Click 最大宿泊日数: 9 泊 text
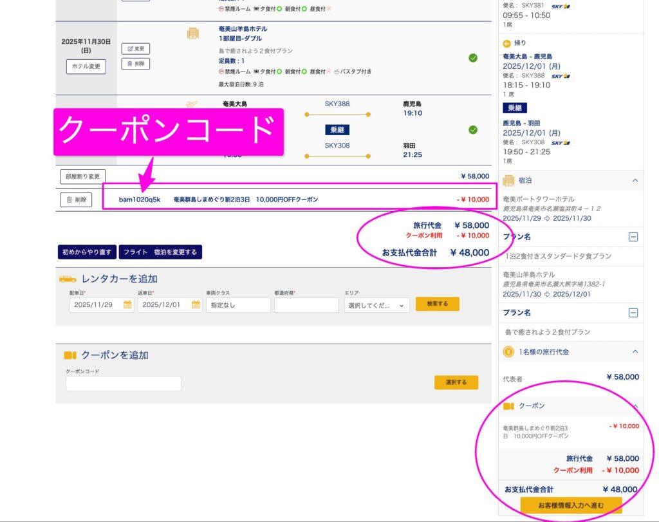Screen dimensions: 659x522 click(x=241, y=84)
